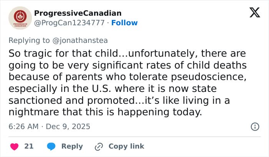Screen dimensions: 269x157
Task: Open the info circle icon beside timestamp
Action: coord(254,126)
